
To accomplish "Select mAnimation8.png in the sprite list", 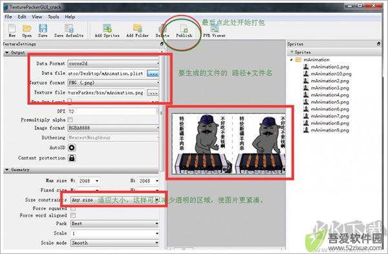I will pyautogui.click(x=330, y=123).
